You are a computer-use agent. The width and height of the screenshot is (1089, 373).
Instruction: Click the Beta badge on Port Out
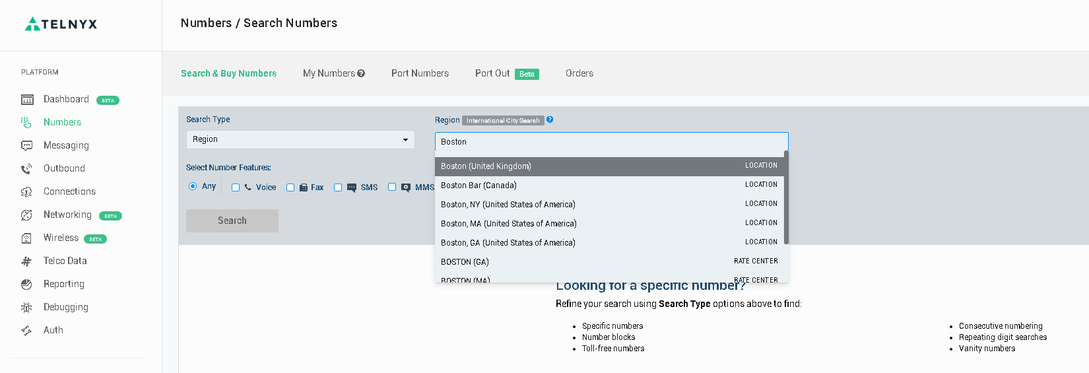pyautogui.click(x=527, y=74)
